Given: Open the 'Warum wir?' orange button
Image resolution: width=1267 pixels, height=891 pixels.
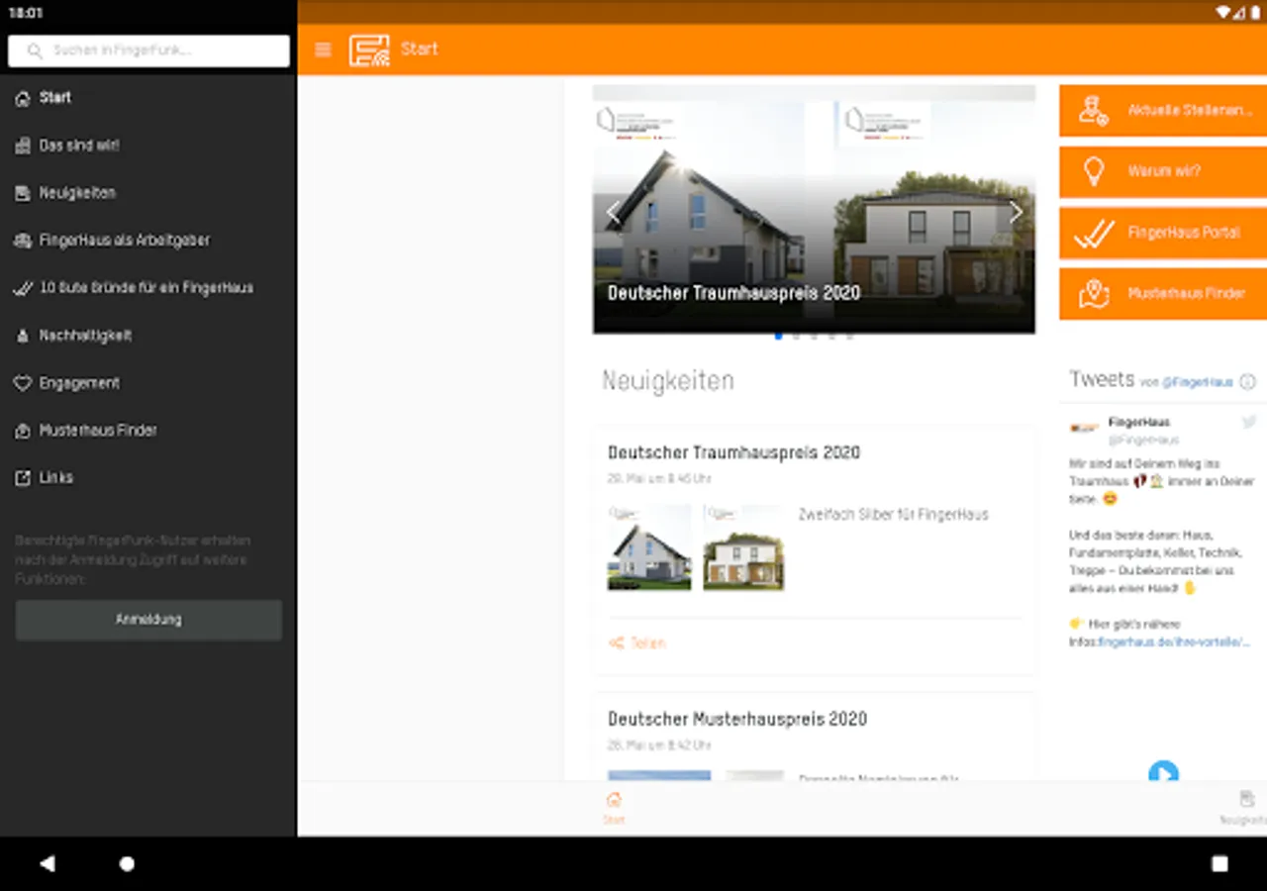Looking at the screenshot, I should point(1163,172).
